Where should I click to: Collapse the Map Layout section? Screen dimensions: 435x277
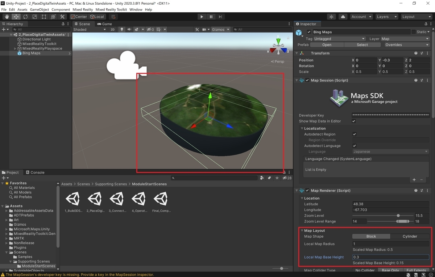(302, 231)
